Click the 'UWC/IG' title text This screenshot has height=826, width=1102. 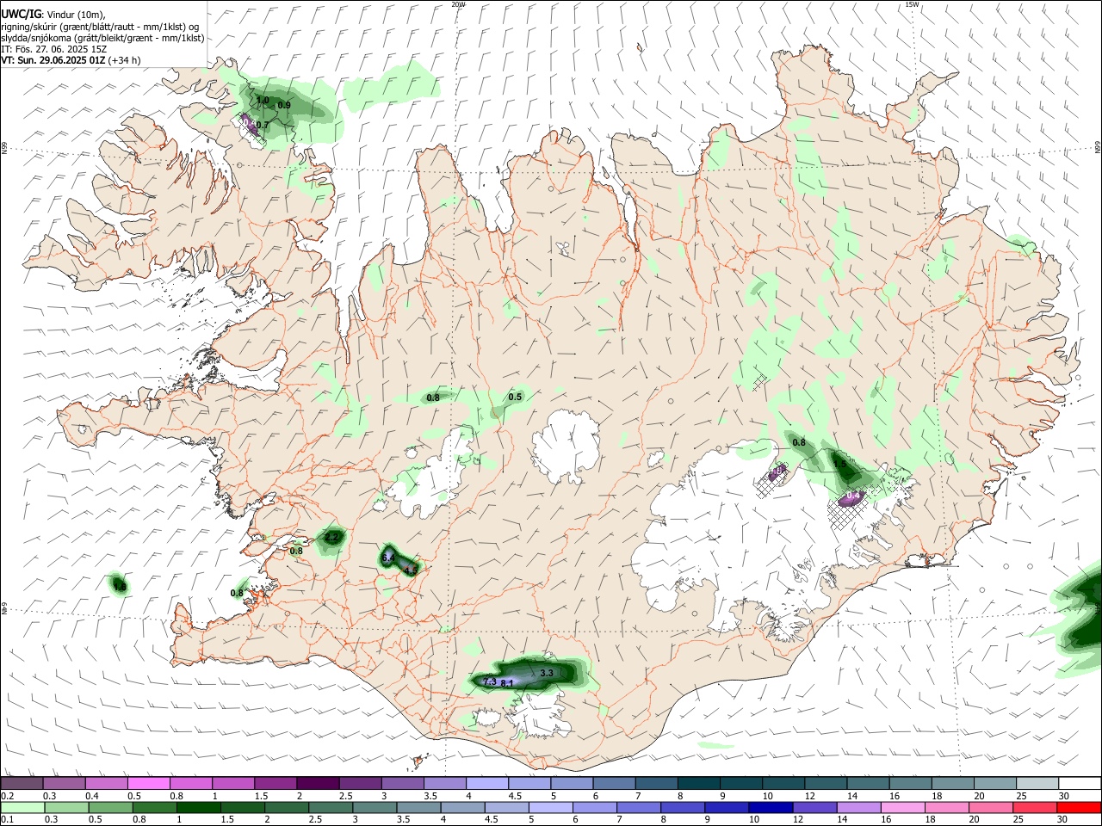tap(21, 15)
